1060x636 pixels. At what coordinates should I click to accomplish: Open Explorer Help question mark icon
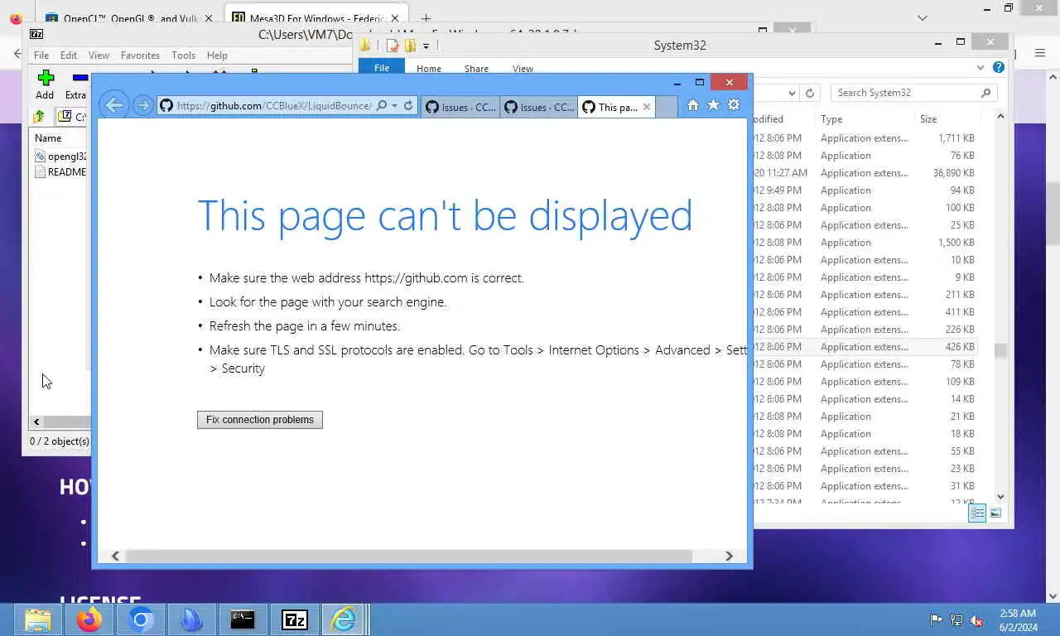tap(999, 68)
